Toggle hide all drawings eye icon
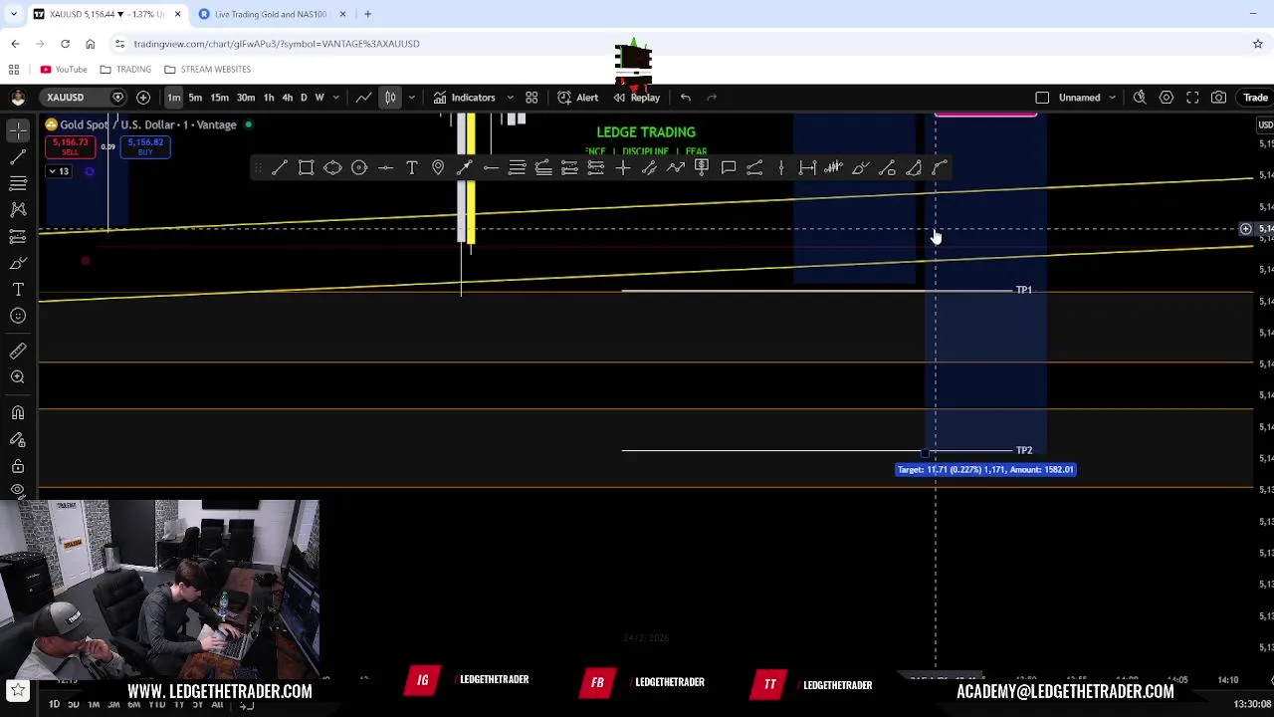The height and width of the screenshot is (717, 1274). point(18,489)
